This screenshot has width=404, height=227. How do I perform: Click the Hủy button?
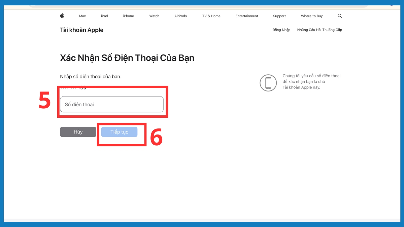pos(78,131)
